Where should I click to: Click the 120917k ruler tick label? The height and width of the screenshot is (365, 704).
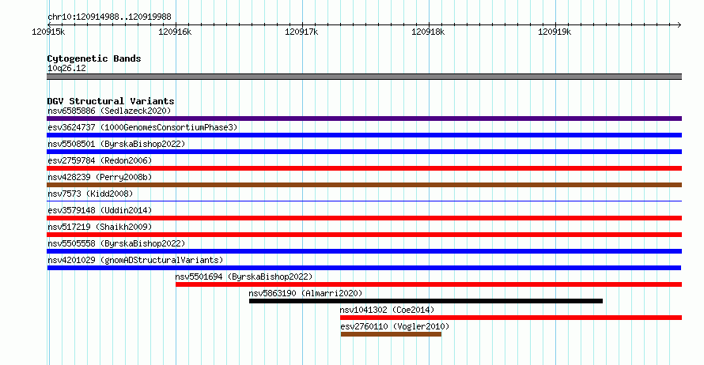(301, 32)
